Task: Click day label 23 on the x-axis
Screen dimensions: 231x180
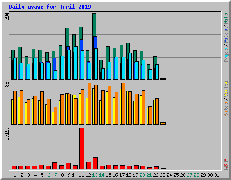Action: (x=162, y=175)
